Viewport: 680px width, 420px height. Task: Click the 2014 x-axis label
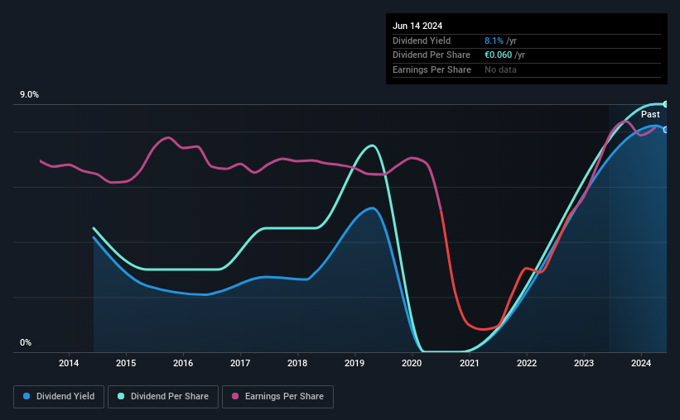[69, 363]
